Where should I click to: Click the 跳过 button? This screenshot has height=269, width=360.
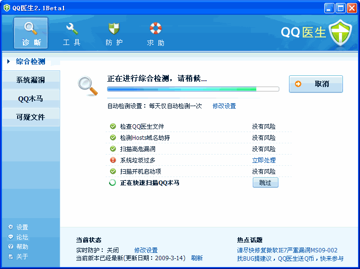coord(266,182)
